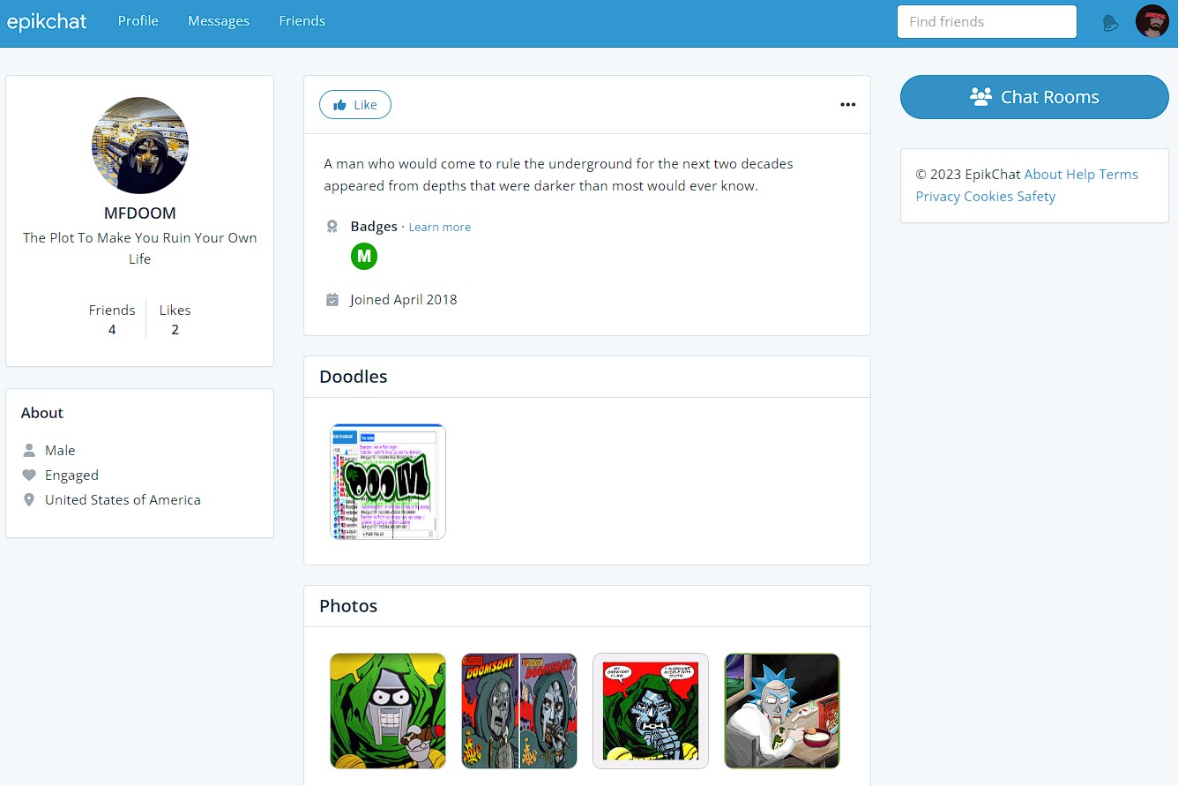Screen dimensions: 1178x786
Task: Click the person icon next to Male
Action: pyautogui.click(x=29, y=451)
